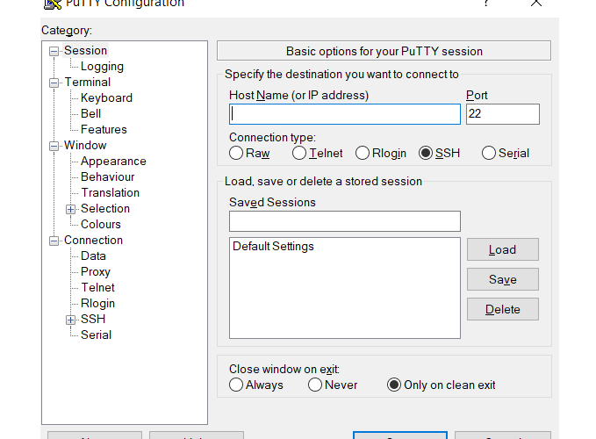Open the Telnet category in tree

click(97, 287)
